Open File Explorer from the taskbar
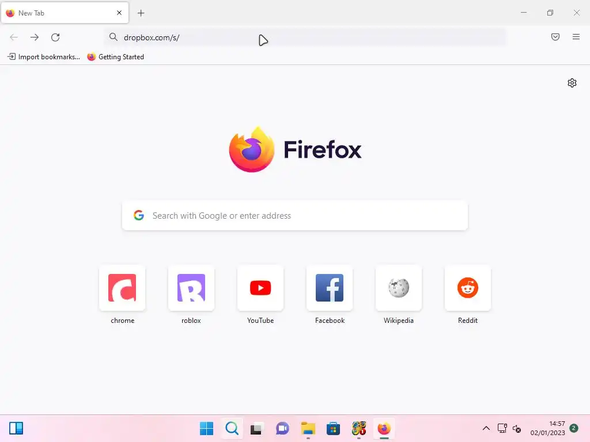 [x=308, y=428]
